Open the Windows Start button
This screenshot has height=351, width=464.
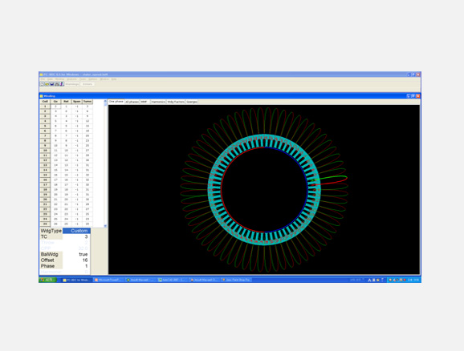[x=47, y=280]
